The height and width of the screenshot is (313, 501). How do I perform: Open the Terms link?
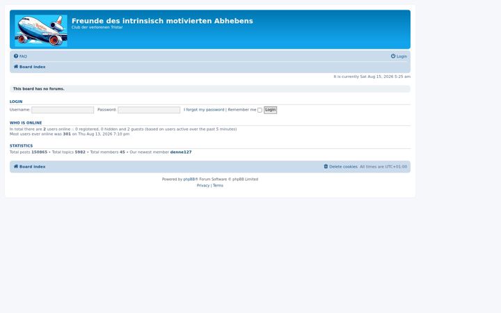click(x=218, y=186)
